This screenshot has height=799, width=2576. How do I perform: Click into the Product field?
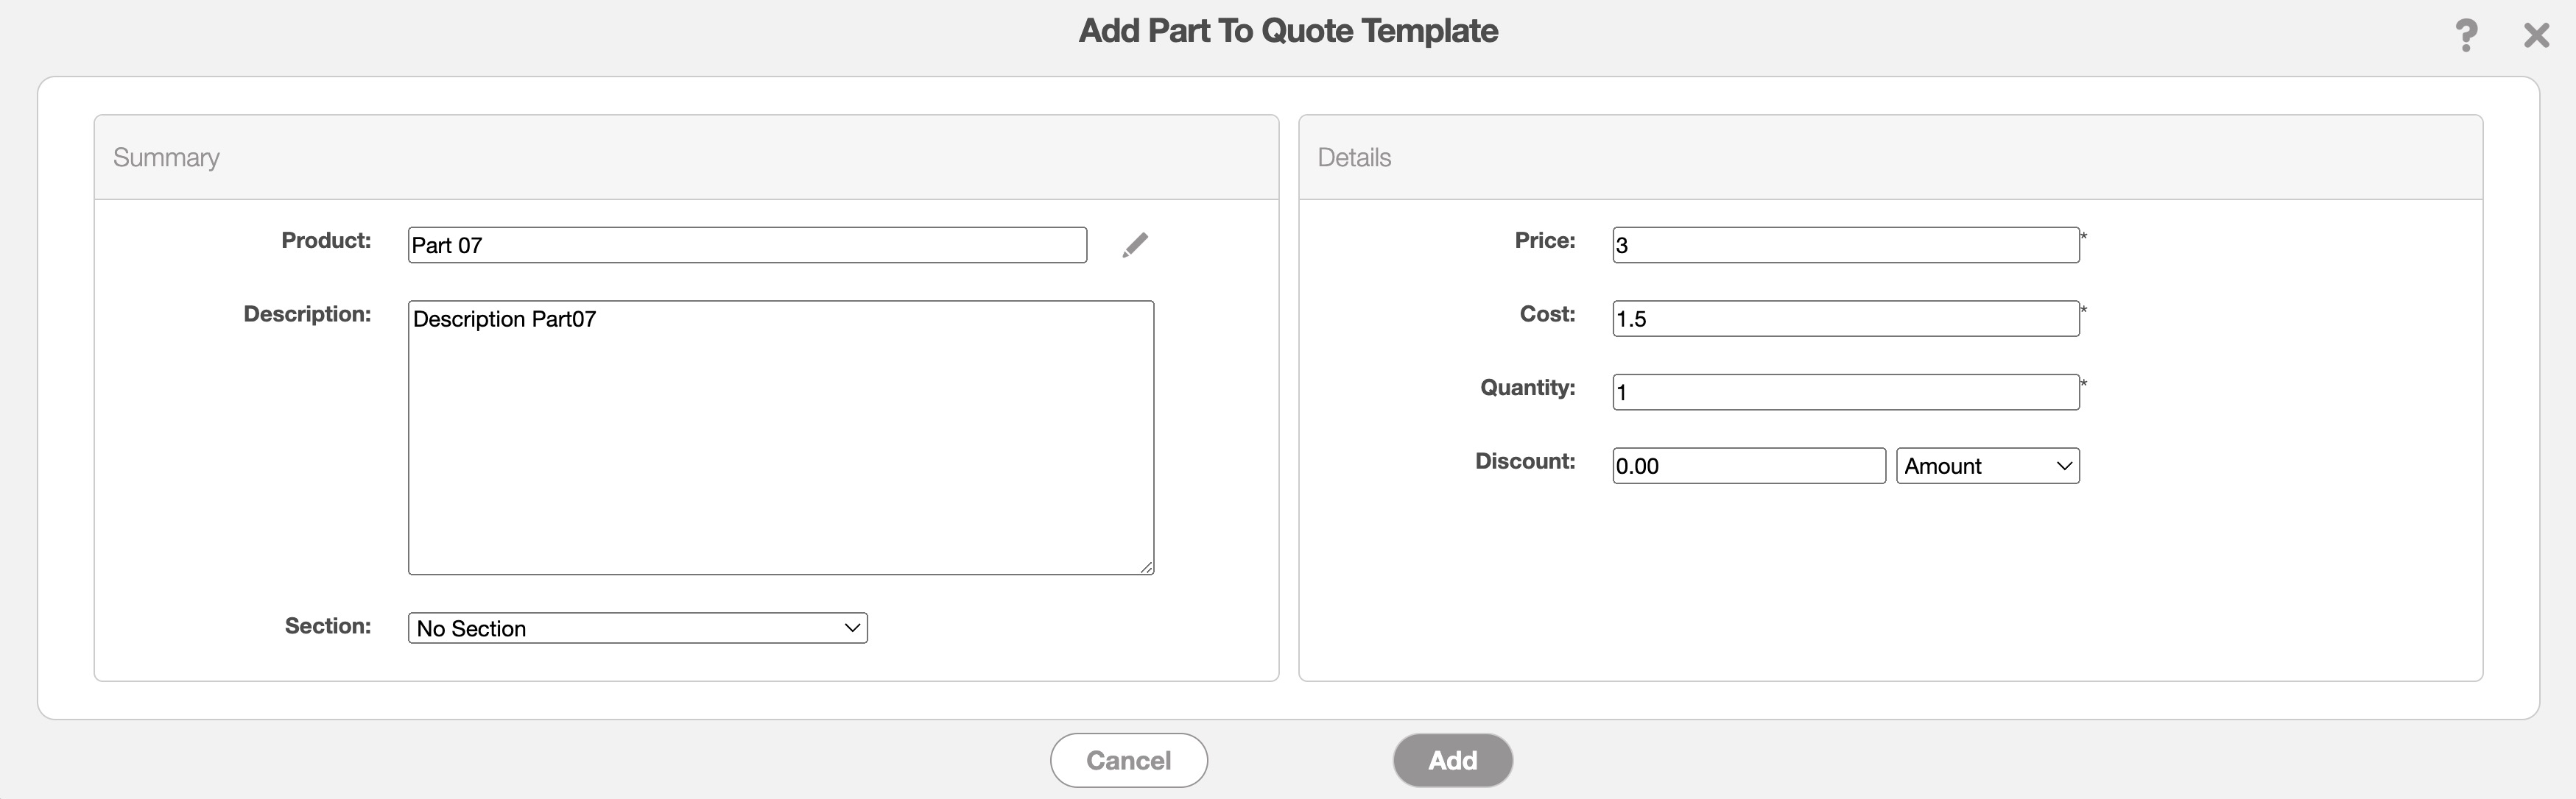tap(747, 246)
